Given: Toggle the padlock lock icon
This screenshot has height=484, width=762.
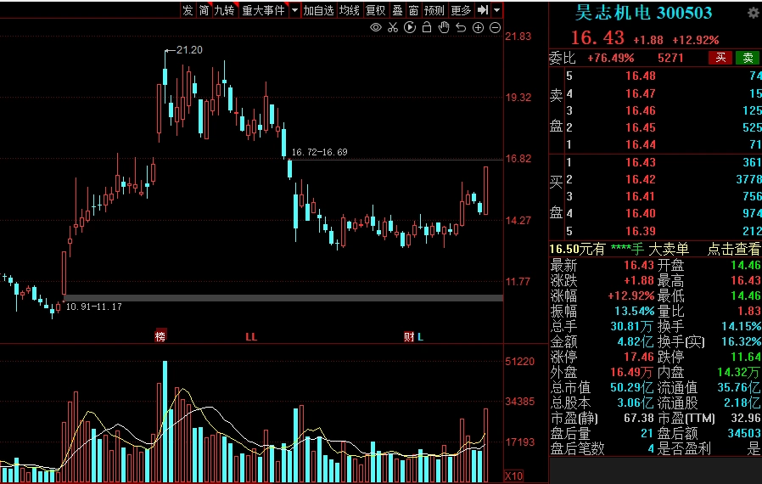Looking at the screenshot, I should [427, 28].
